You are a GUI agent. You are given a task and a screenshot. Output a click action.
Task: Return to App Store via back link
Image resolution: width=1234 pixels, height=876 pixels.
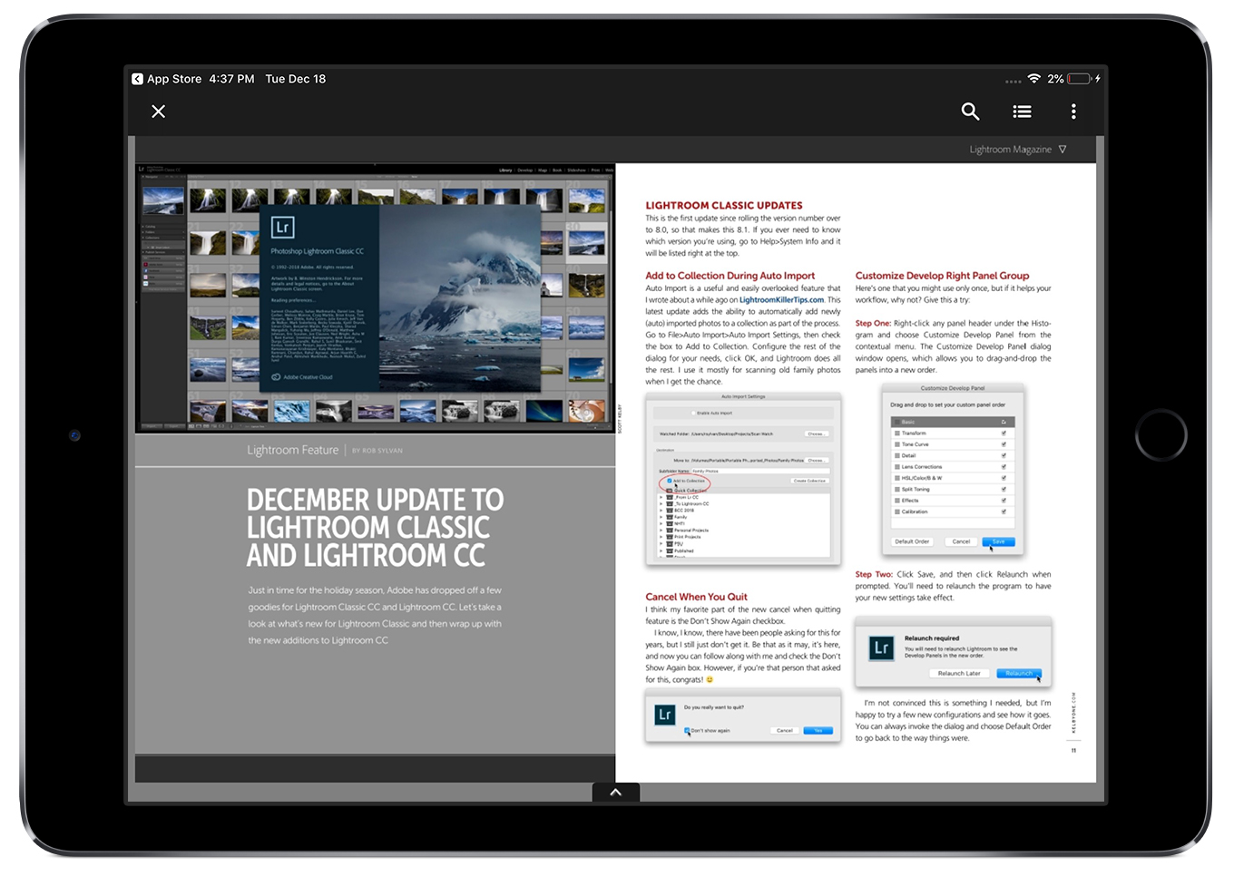167,79
